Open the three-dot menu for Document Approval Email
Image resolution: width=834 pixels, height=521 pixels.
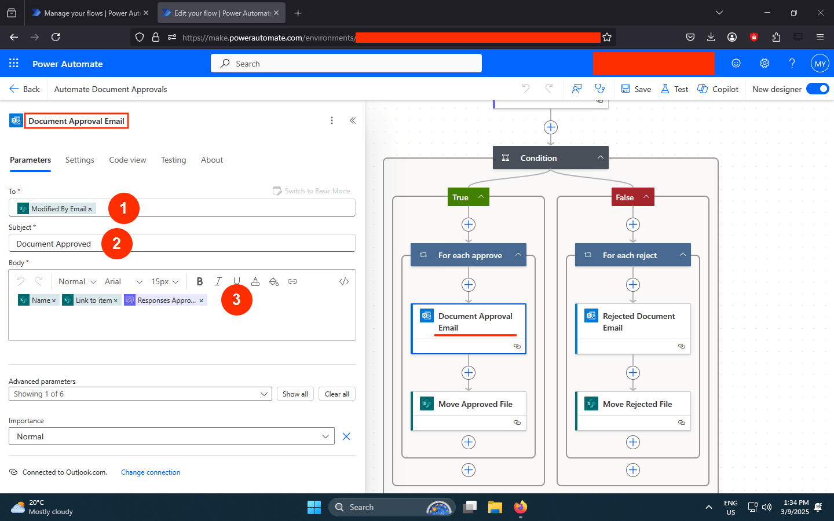[x=331, y=120]
